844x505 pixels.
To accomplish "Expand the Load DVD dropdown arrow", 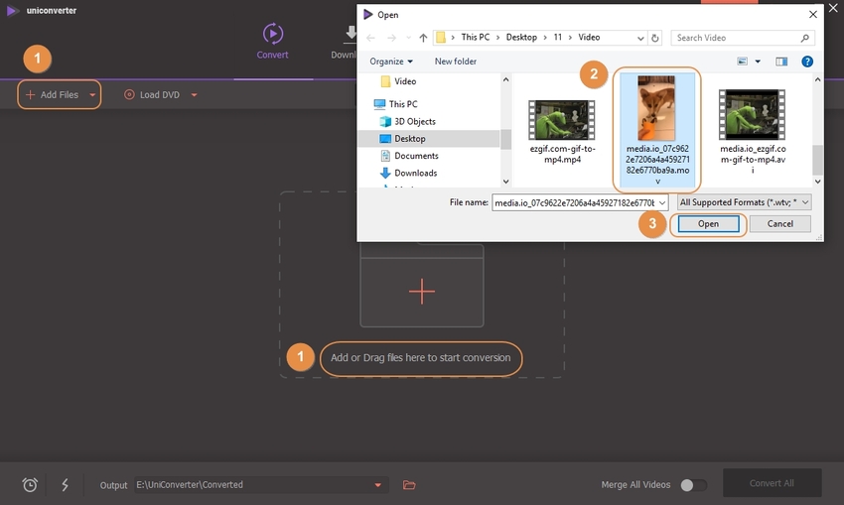I will (194, 95).
